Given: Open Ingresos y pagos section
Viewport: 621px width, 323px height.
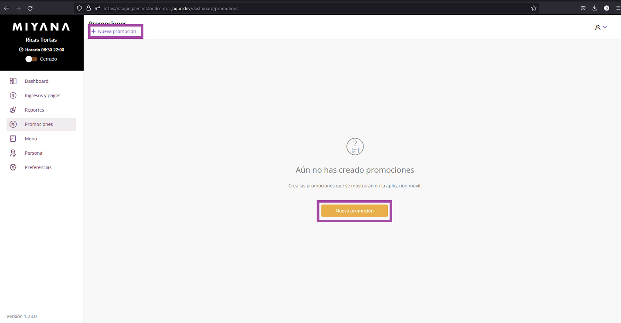Looking at the screenshot, I should tap(41, 95).
